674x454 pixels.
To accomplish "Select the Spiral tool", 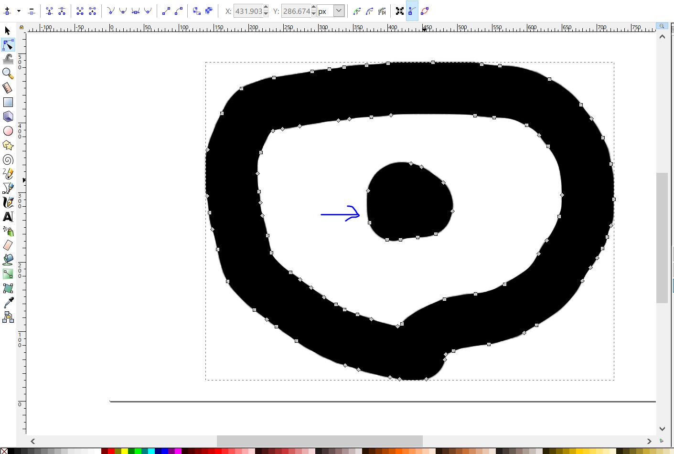I will [x=8, y=159].
